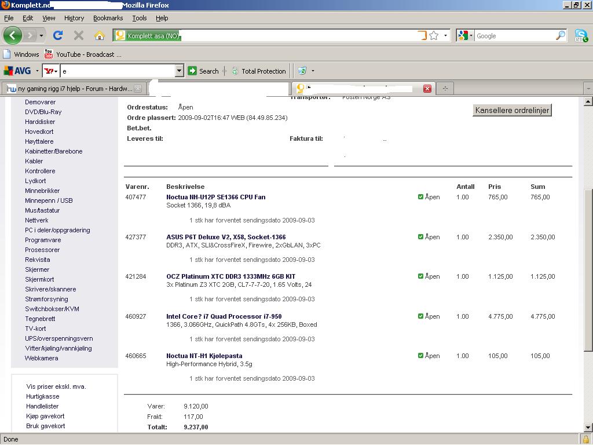Open the Home page icon

pyautogui.click(x=100, y=35)
